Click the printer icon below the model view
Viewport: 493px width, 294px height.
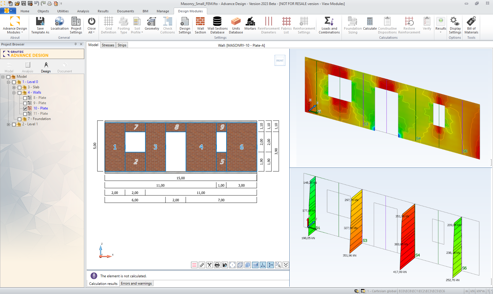[217, 265]
